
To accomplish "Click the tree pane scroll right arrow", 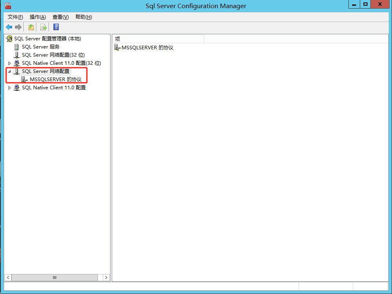I will (106, 278).
